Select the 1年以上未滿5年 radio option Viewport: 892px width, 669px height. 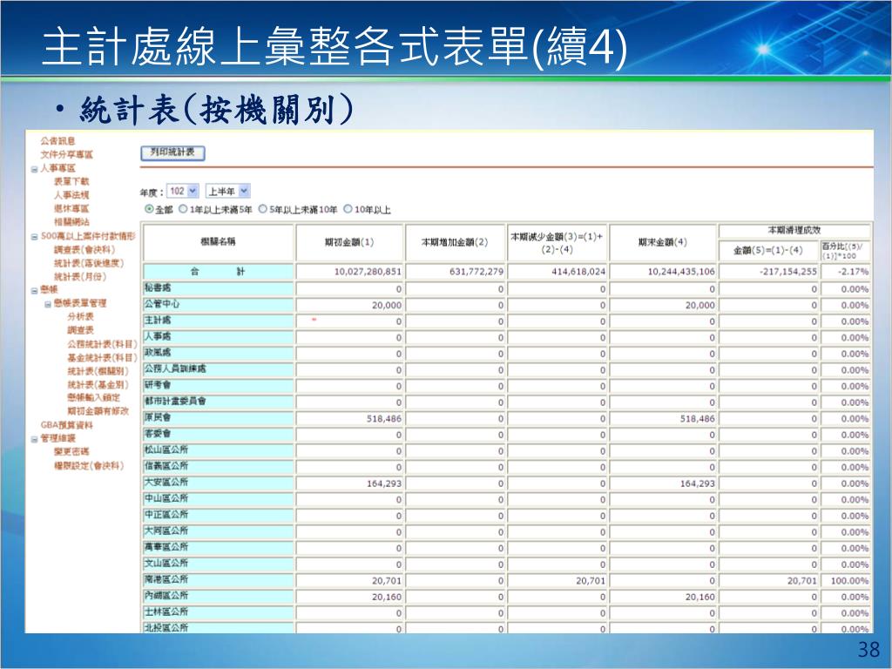[x=183, y=209]
